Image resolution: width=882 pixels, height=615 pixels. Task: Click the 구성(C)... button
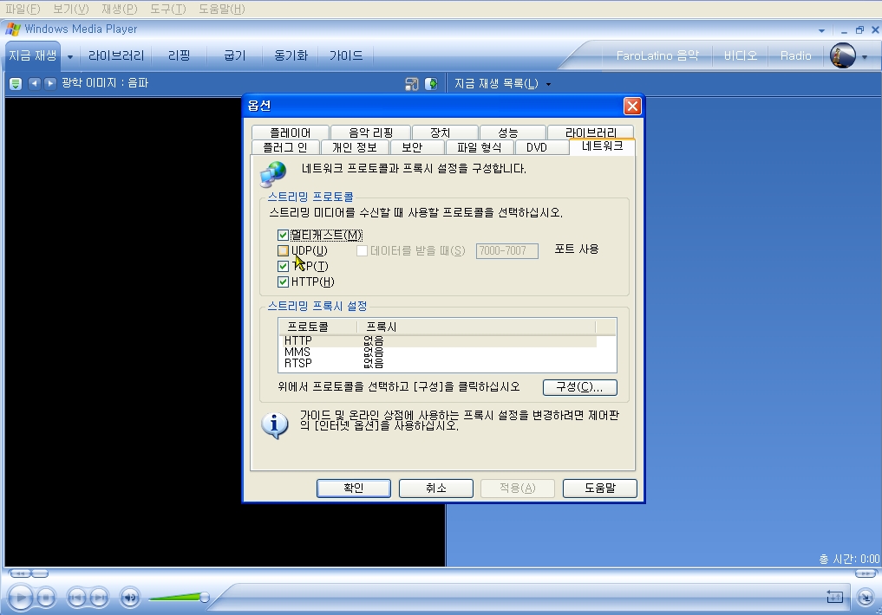coord(580,387)
